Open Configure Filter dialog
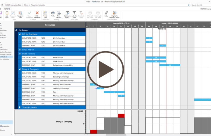This screenshot has height=136, width=211. 67,15
